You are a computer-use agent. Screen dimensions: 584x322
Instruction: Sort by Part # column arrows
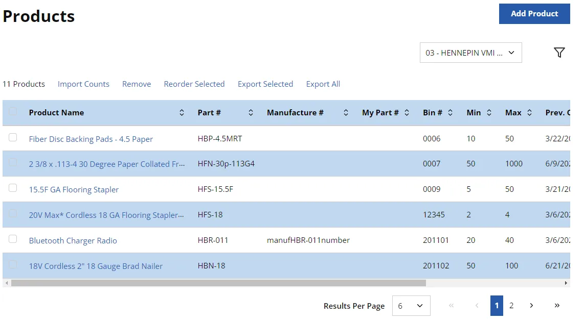click(x=251, y=113)
